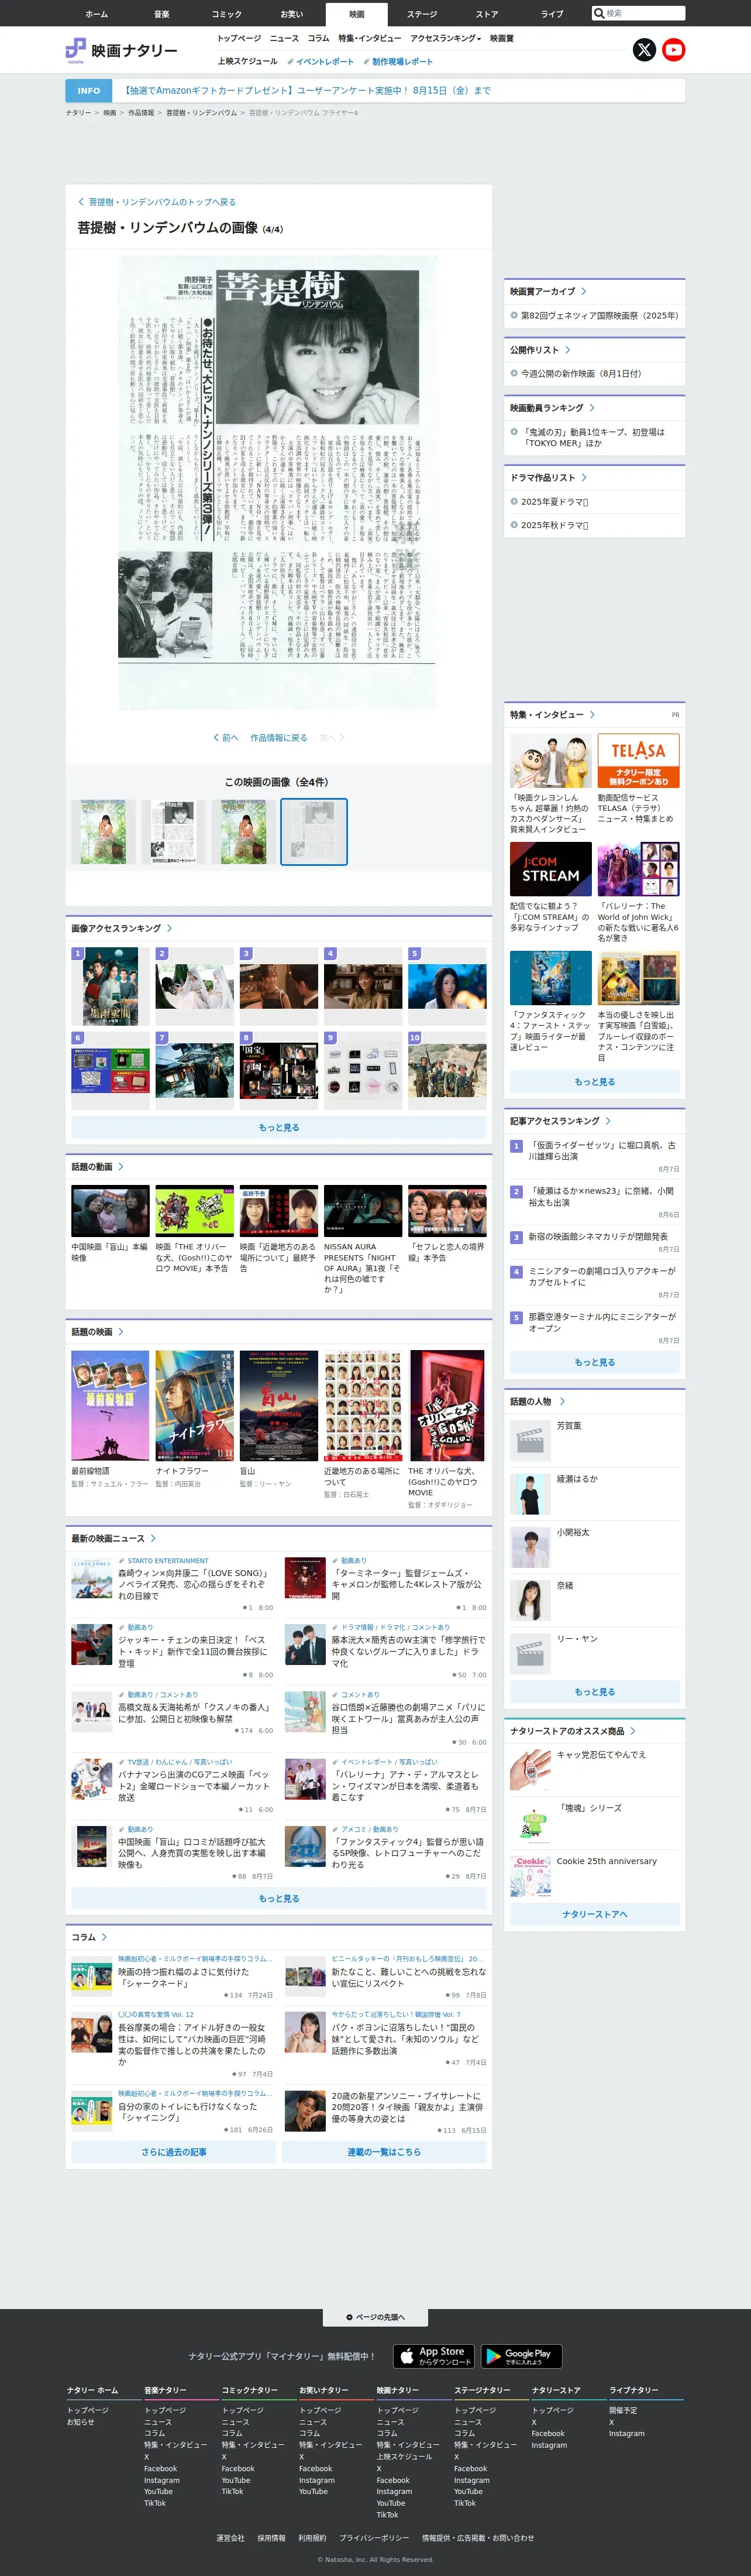Image resolution: width=751 pixels, height=2576 pixels.
Task: Switch to the ステージ tab
Action: click(422, 14)
